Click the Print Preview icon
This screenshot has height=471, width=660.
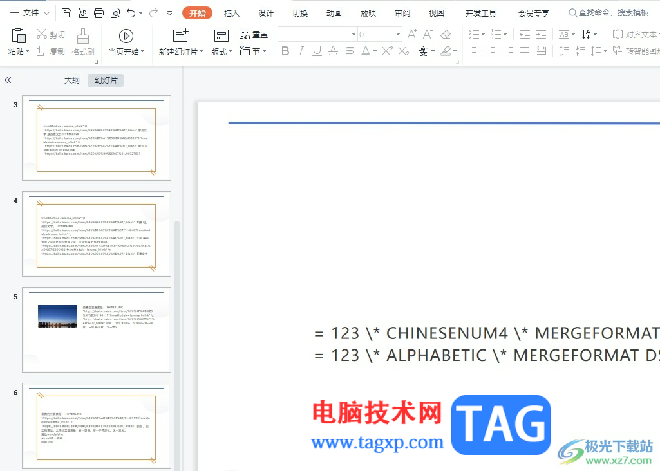tap(115, 13)
